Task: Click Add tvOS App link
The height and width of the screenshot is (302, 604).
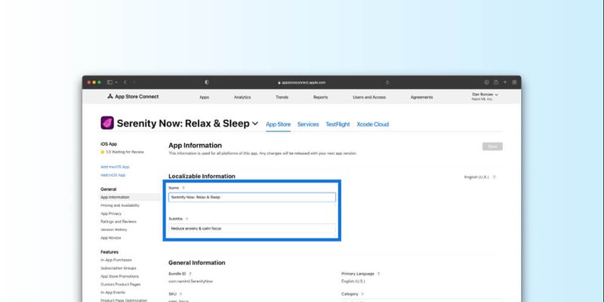Action: pos(112,175)
